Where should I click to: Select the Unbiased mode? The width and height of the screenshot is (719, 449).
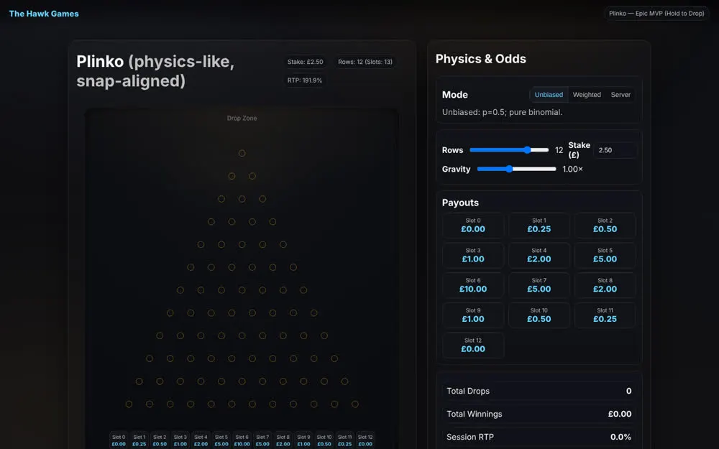coord(549,95)
